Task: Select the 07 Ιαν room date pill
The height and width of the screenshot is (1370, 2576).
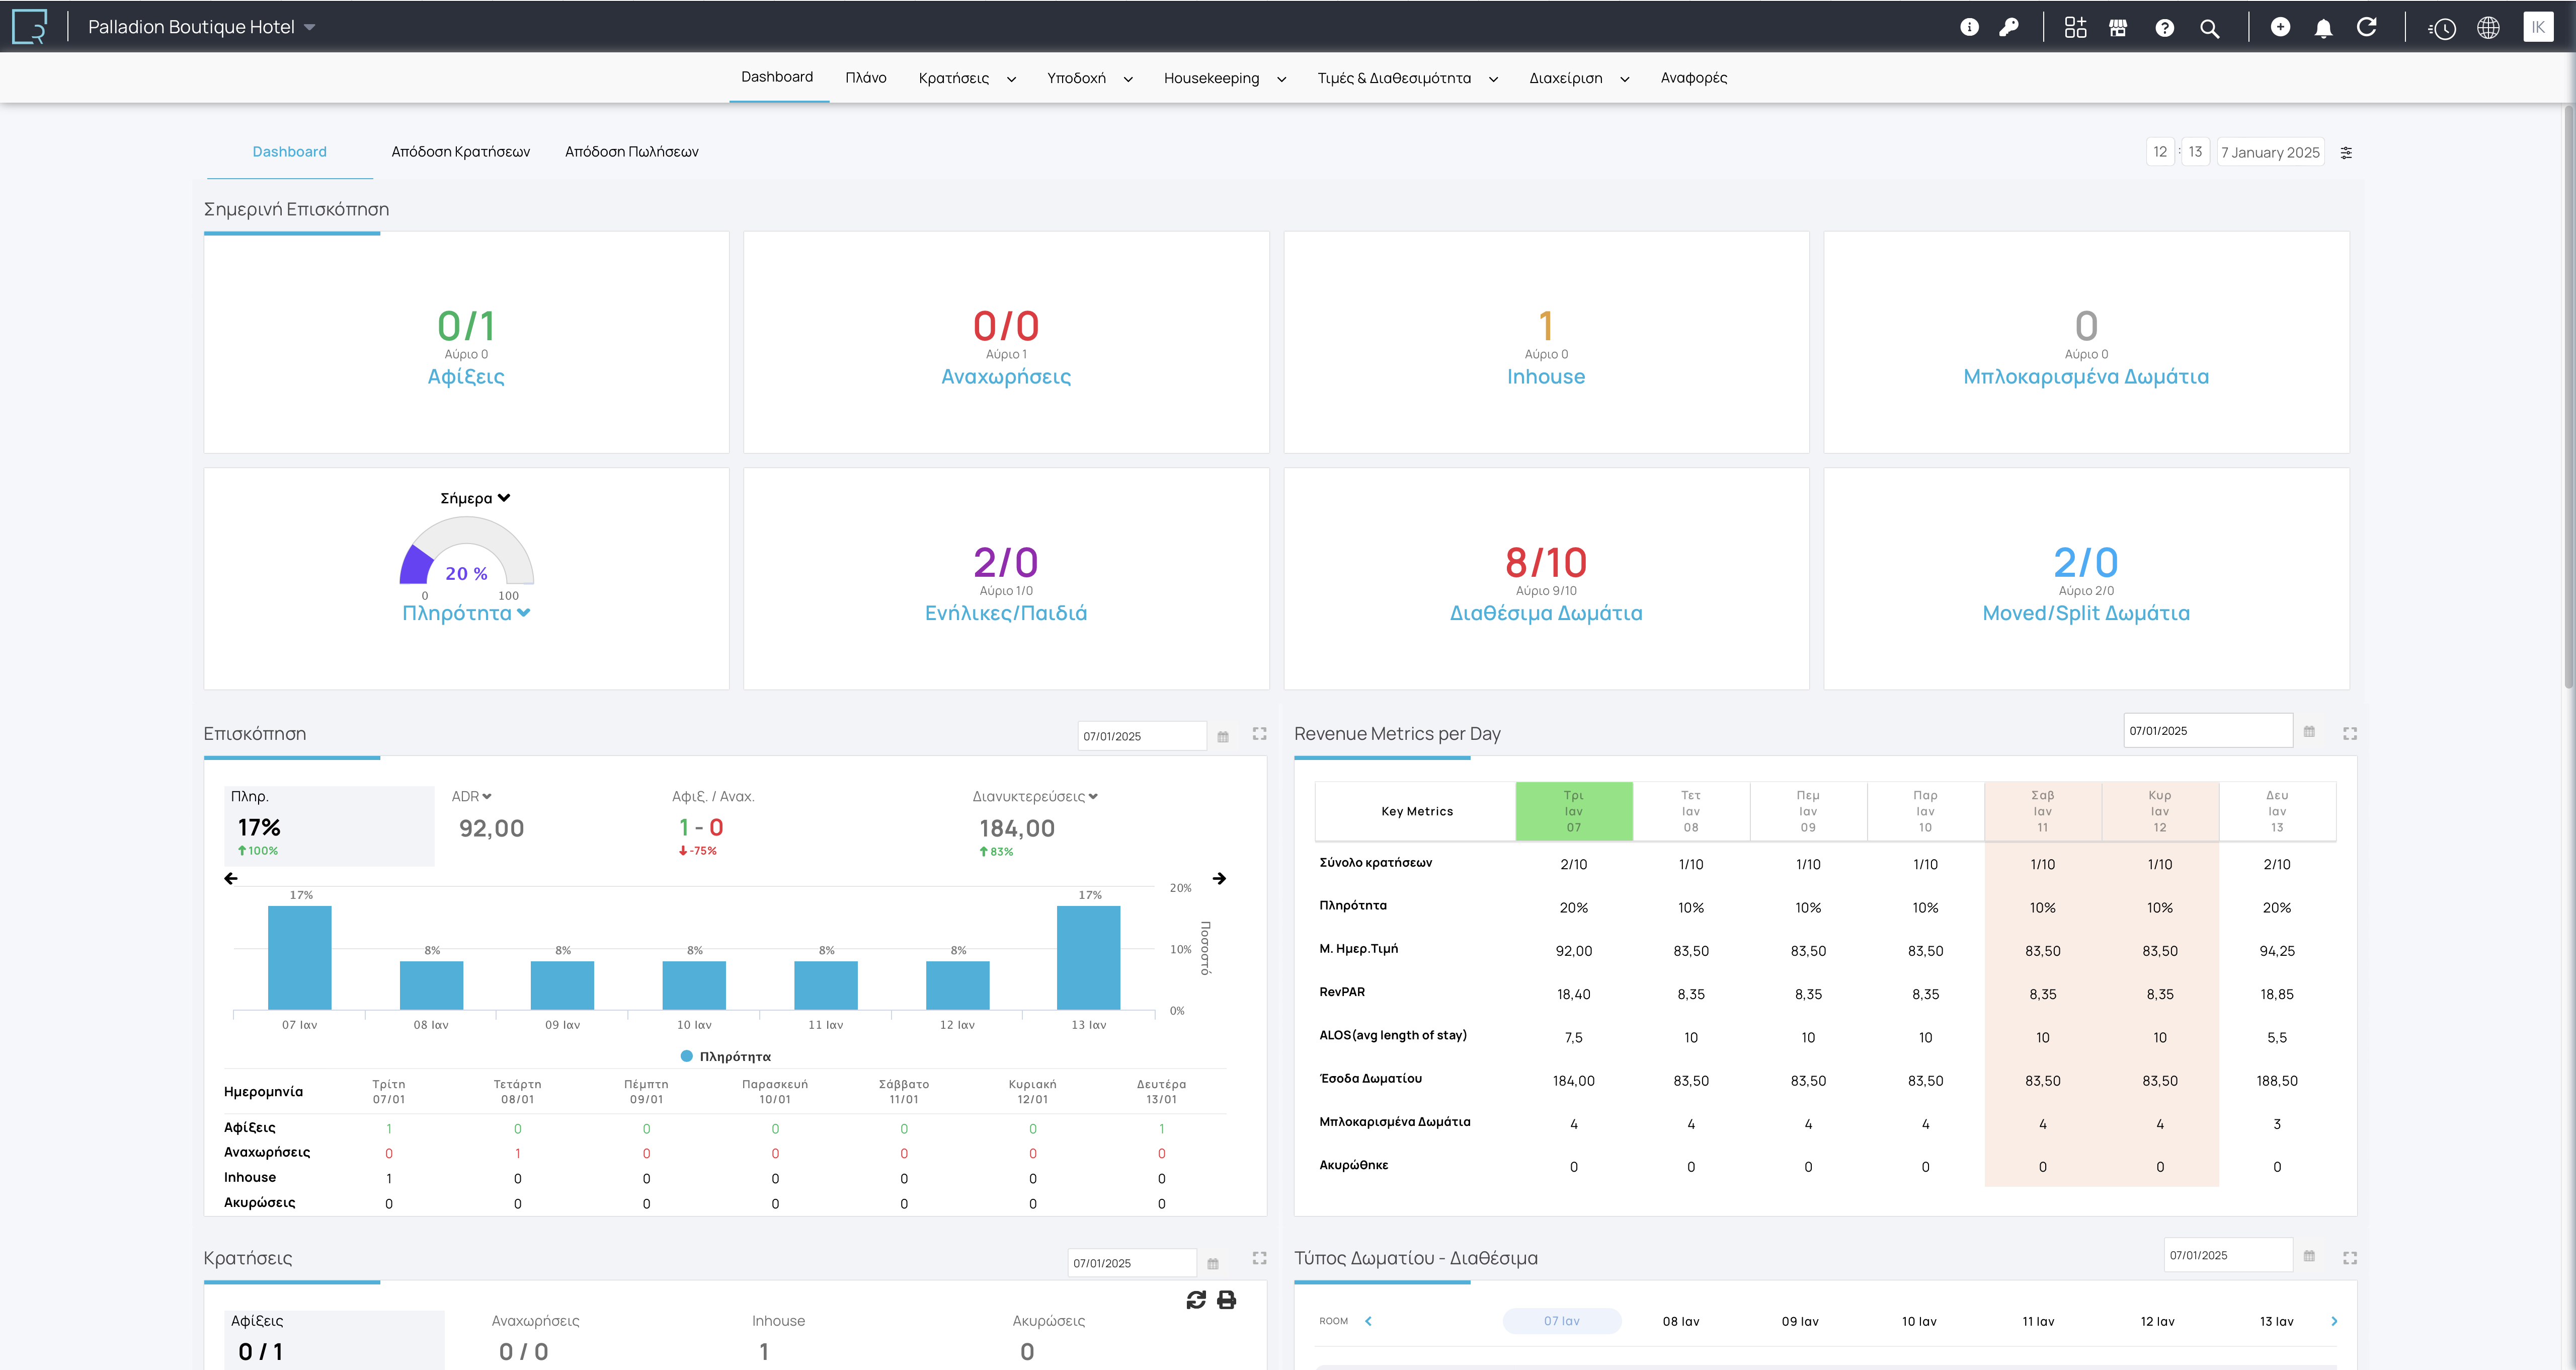Action: pyautogui.click(x=1562, y=1322)
